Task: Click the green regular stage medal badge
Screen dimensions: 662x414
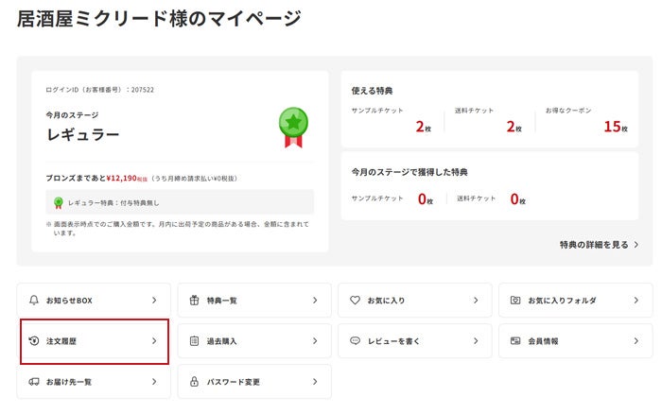Action: click(x=293, y=127)
